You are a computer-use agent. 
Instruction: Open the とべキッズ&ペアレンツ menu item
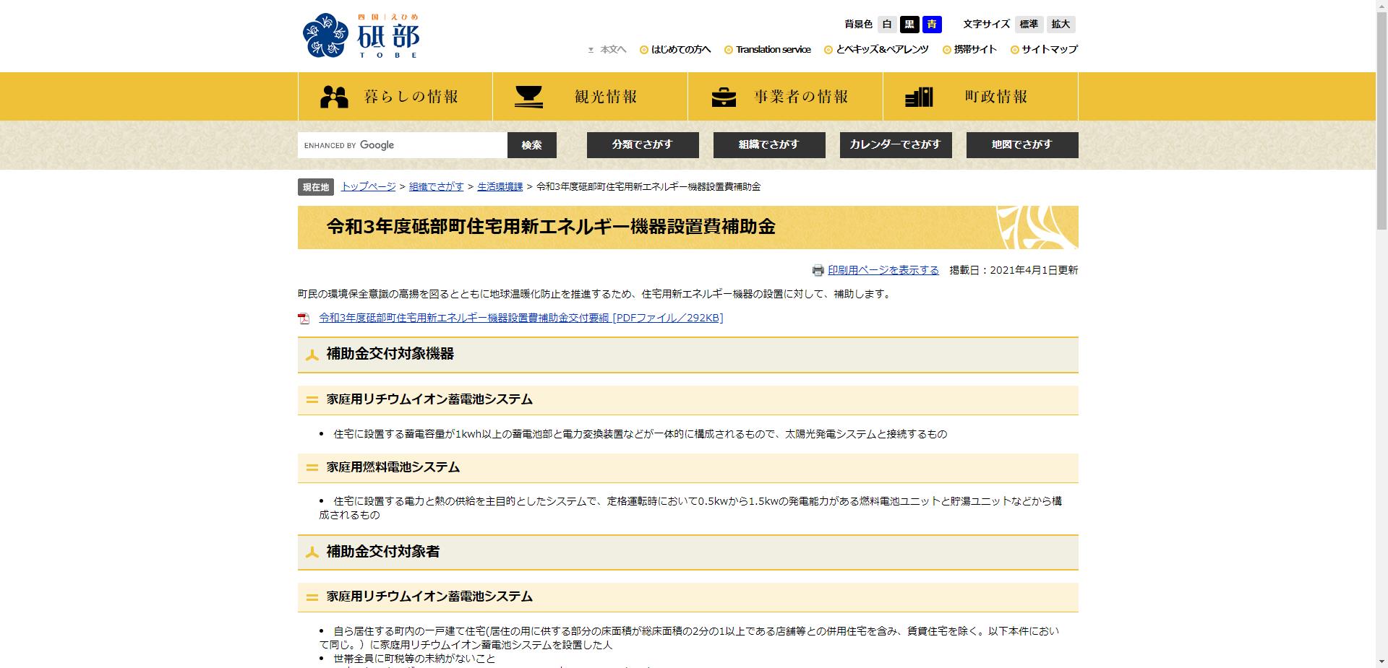pyautogui.click(x=883, y=49)
